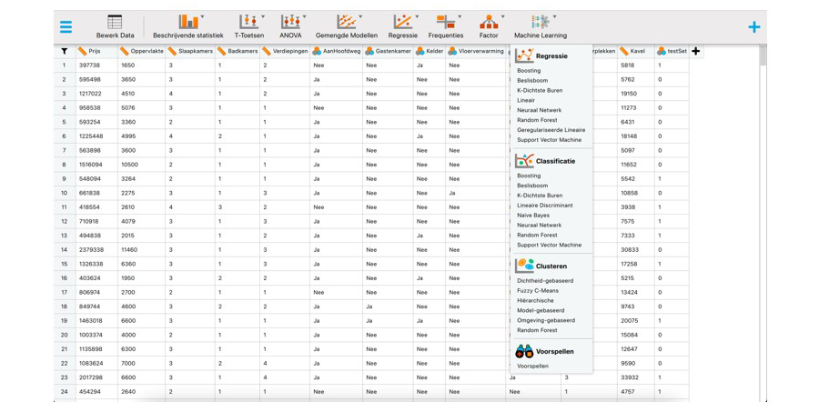This screenshot has width=819, height=412.
Task: Select Random Forest under Regressie
Action: 537,120
